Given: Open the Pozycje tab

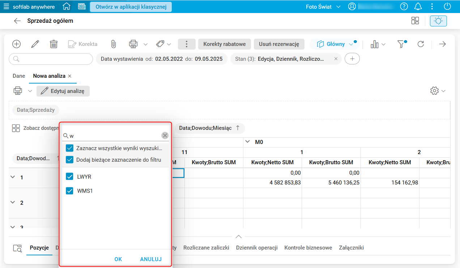Looking at the screenshot, I should coord(39,248).
